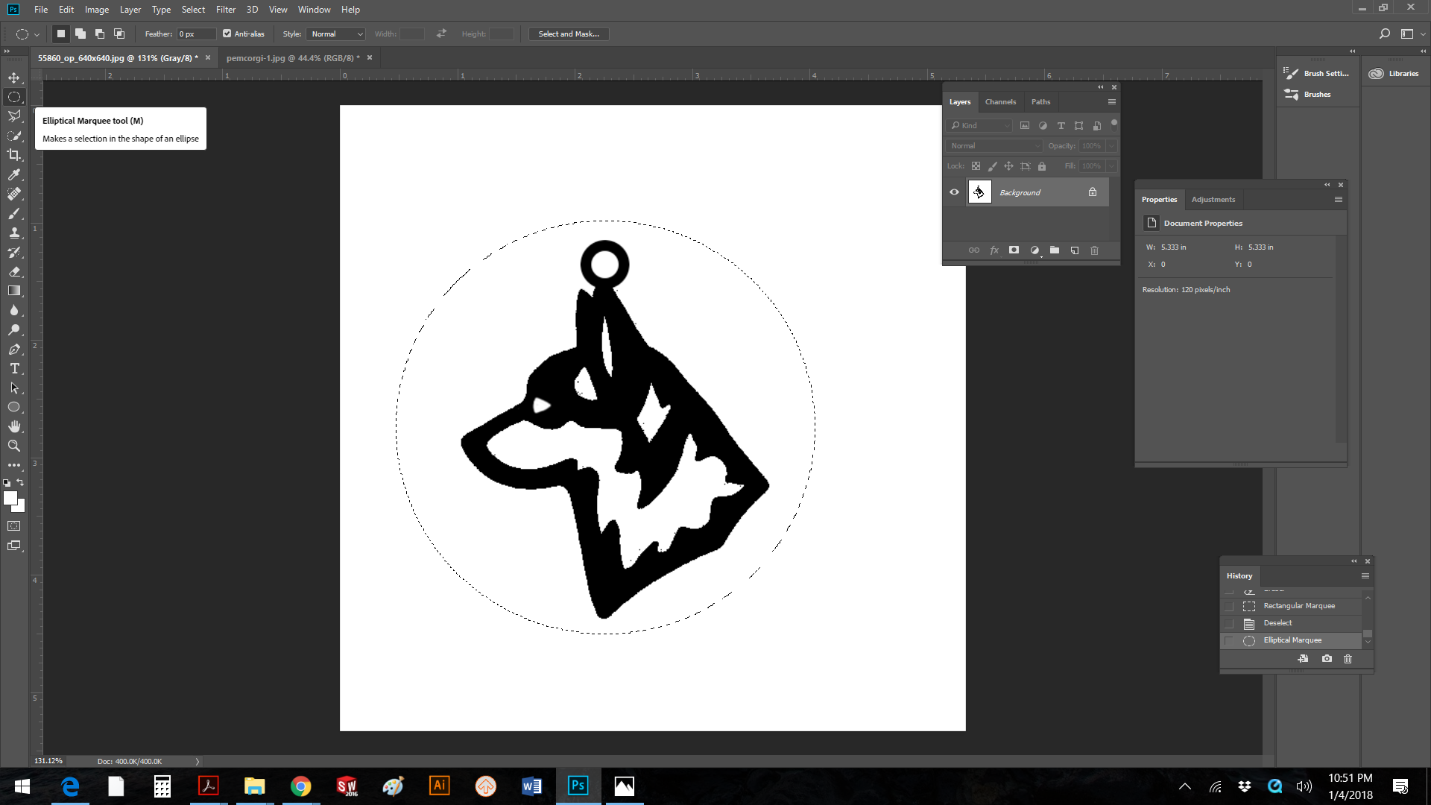Select the Eyedropper tool
Viewport: 1431px width, 805px height.
[14, 174]
